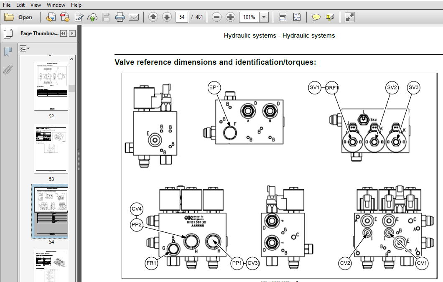Click the PP2 callout label
443x282 pixels.
pos(137,225)
